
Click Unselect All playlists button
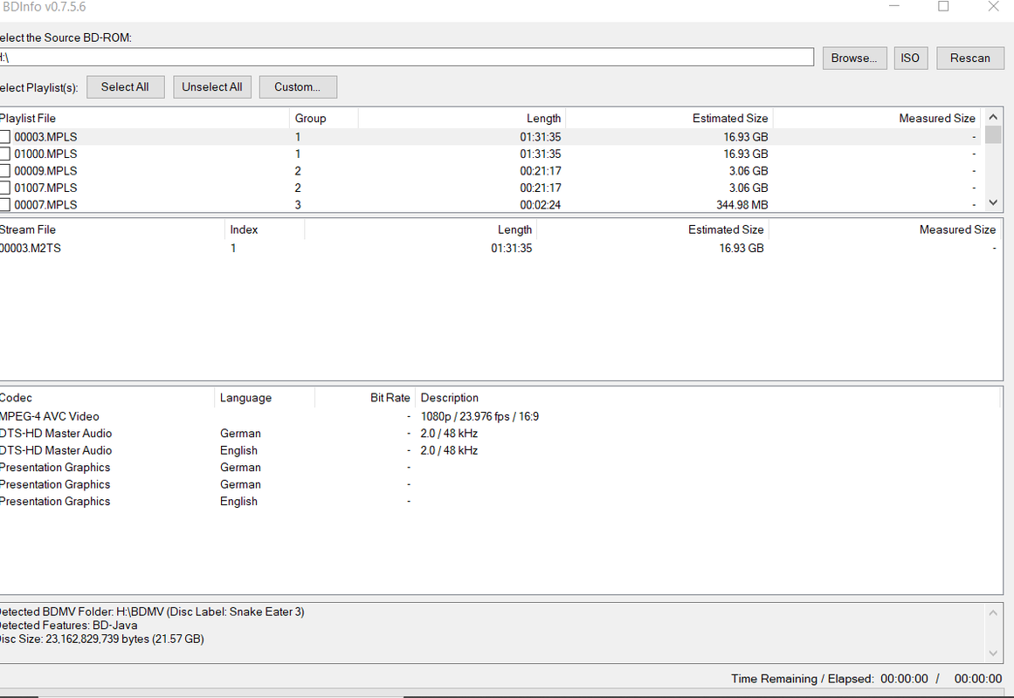212,87
